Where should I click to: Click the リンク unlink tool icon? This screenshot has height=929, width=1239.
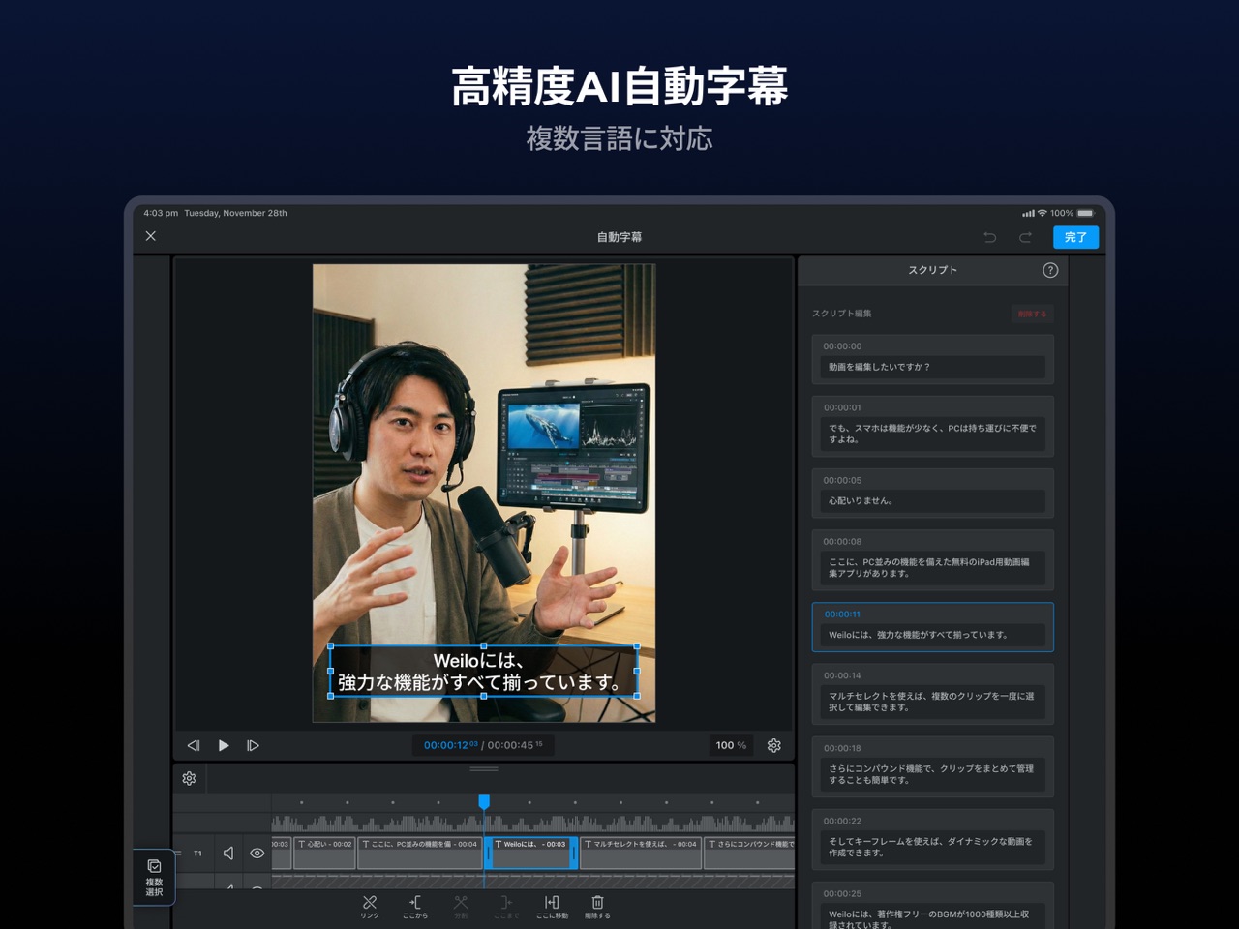370,907
